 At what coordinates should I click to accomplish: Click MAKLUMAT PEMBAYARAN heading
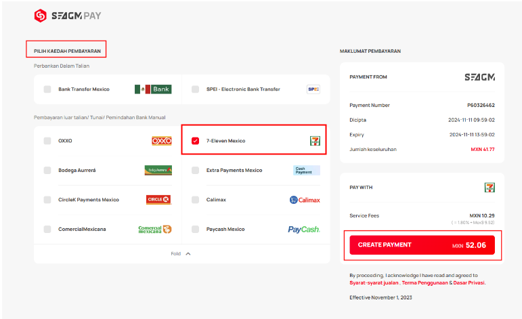click(x=370, y=51)
